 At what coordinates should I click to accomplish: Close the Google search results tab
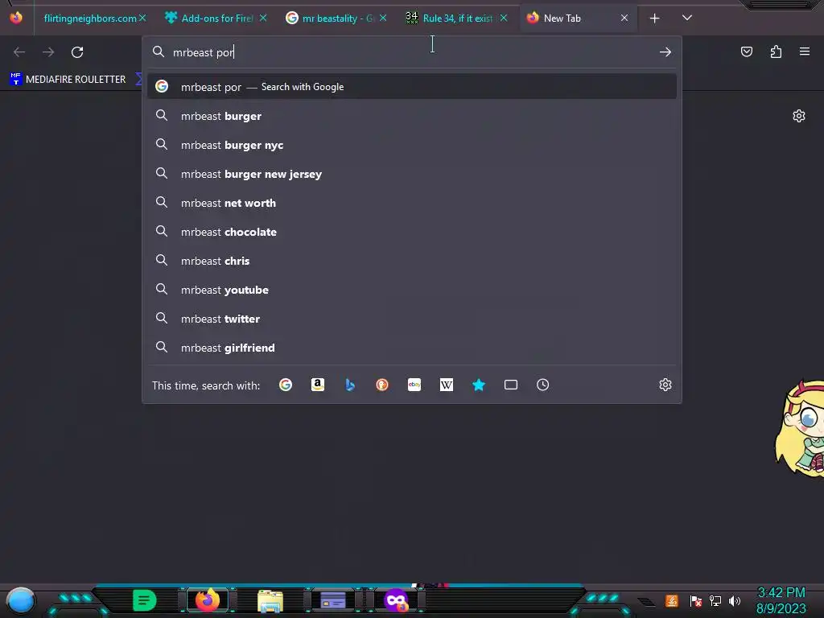tap(383, 18)
